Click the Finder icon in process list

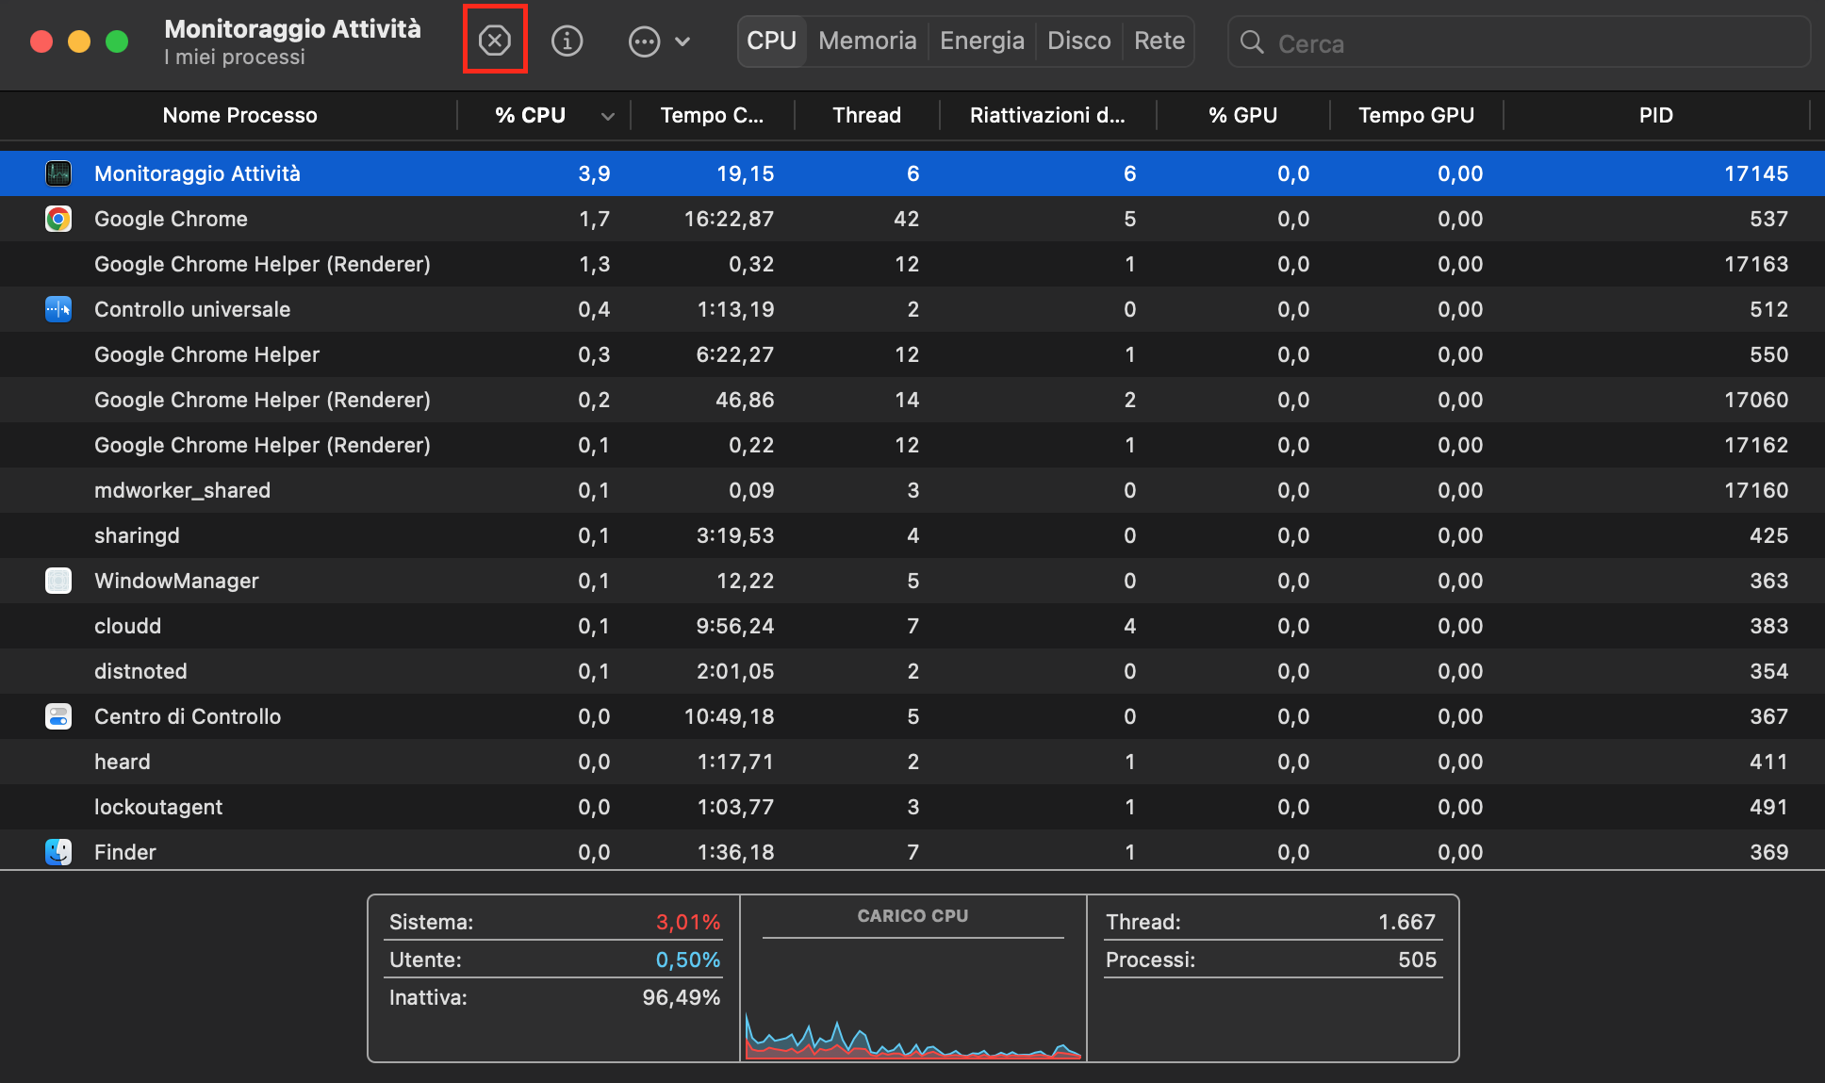point(58,852)
